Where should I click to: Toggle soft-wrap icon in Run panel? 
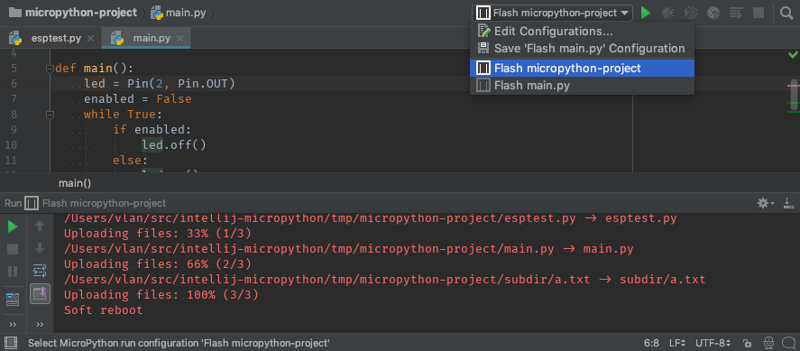click(40, 271)
